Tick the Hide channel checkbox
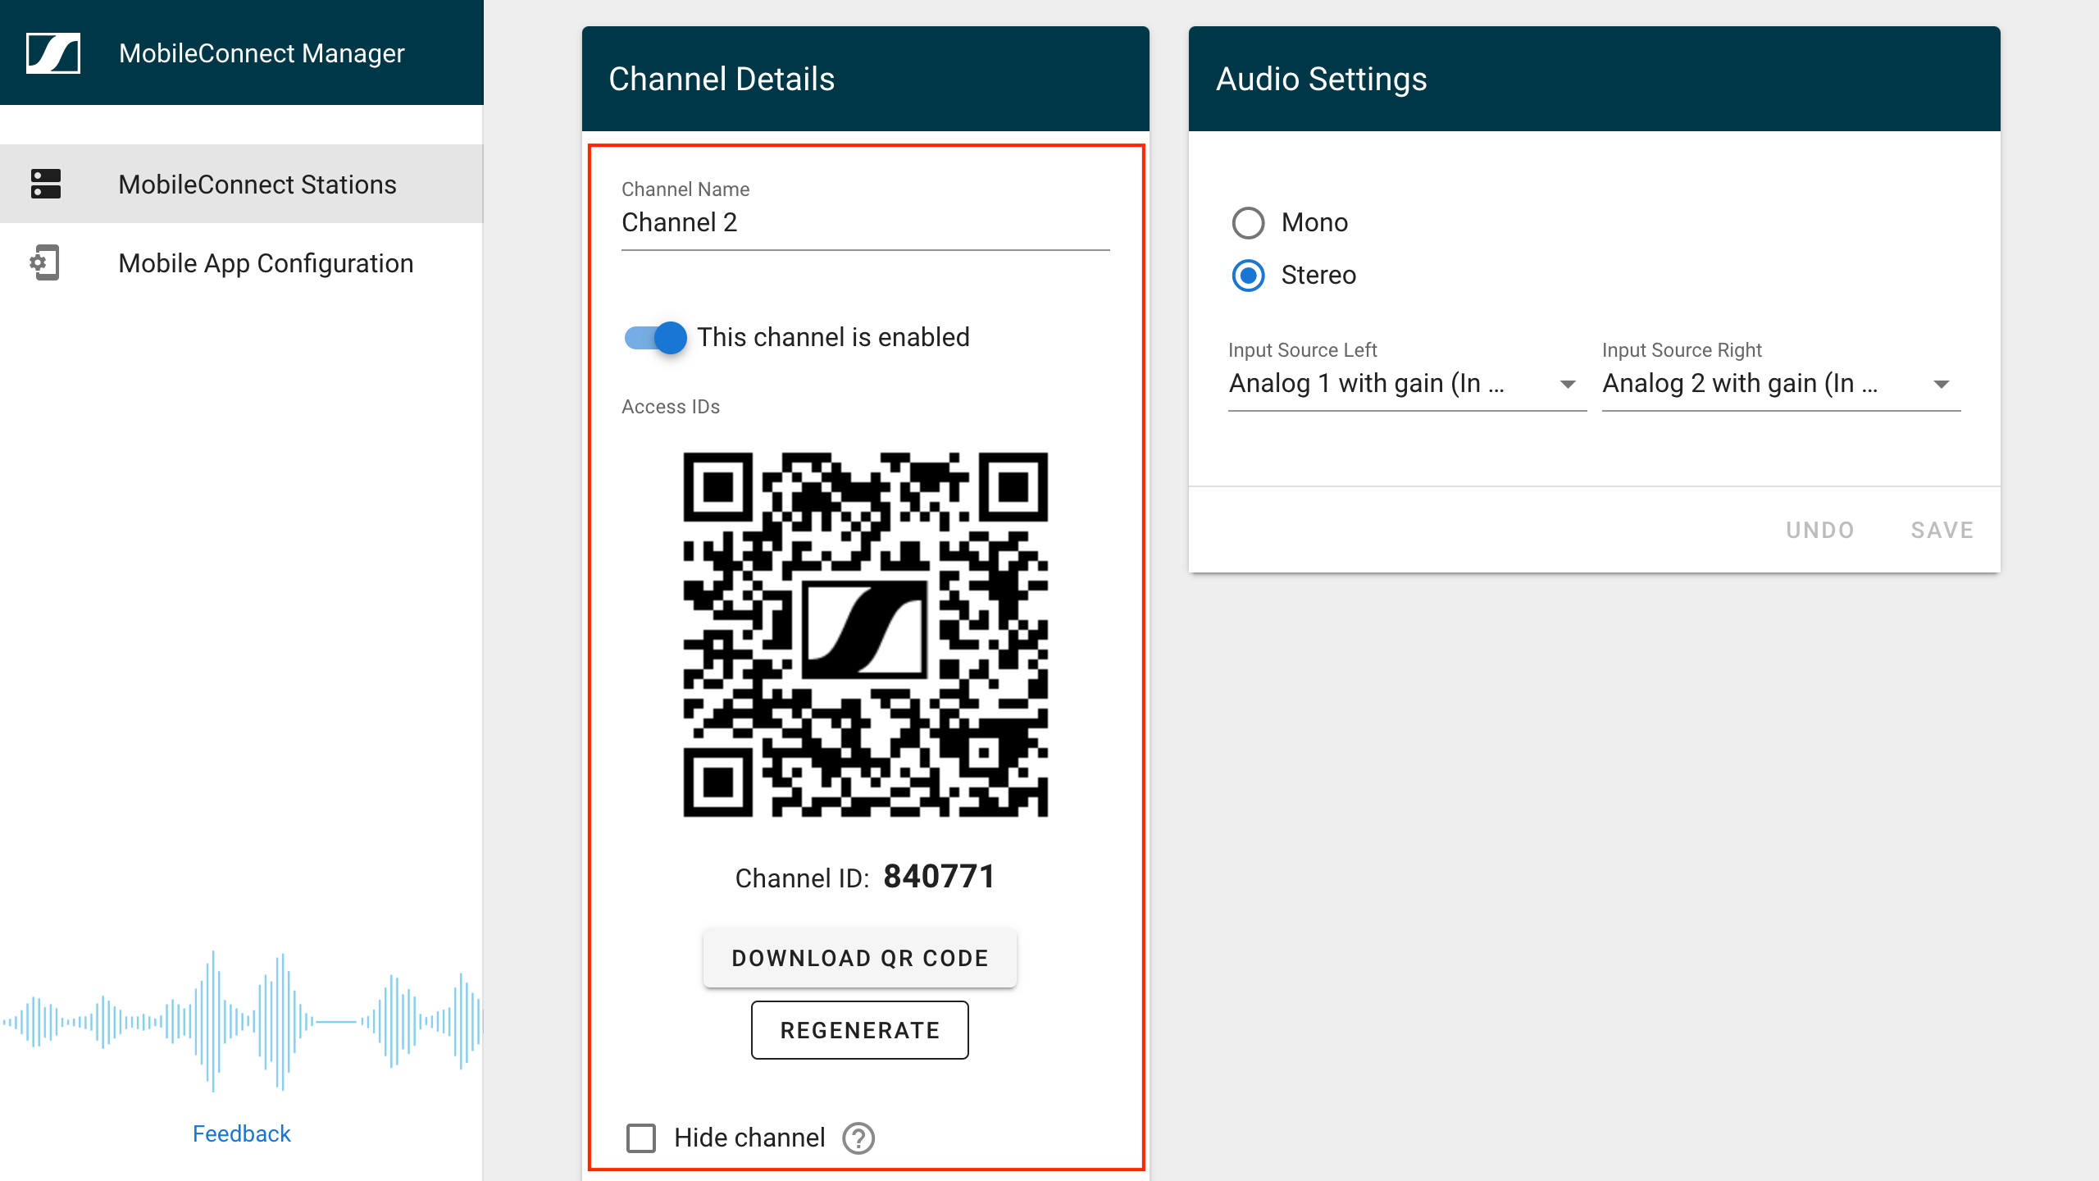 [x=641, y=1138]
